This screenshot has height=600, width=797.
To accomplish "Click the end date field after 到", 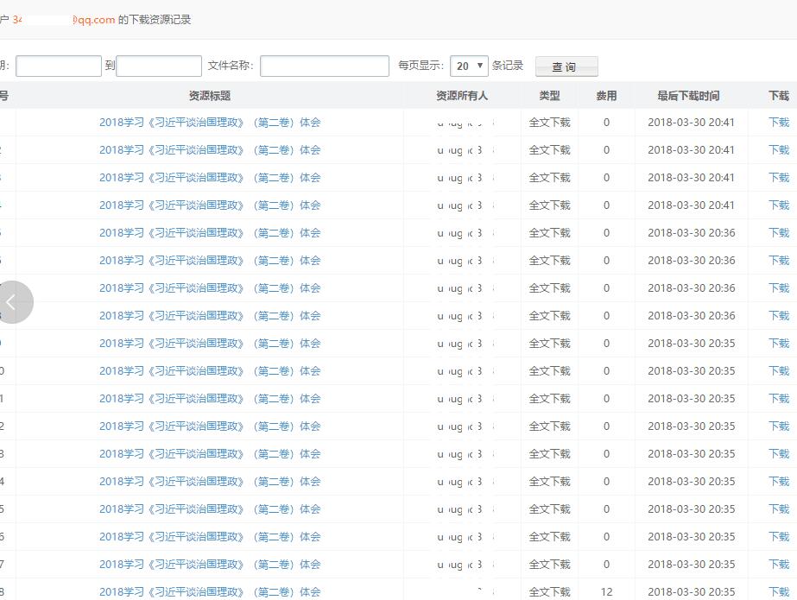I will pyautogui.click(x=159, y=66).
